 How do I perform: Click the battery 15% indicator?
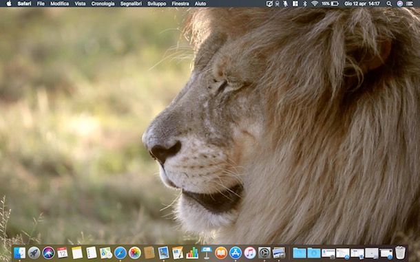(x=330, y=3)
